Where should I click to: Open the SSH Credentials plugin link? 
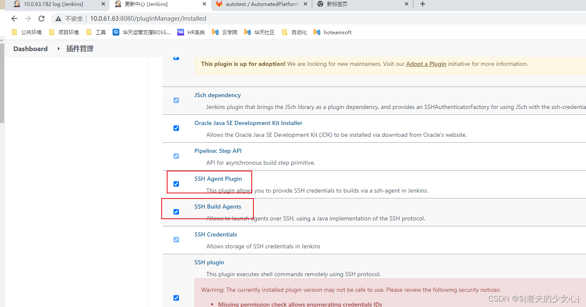(x=216, y=235)
